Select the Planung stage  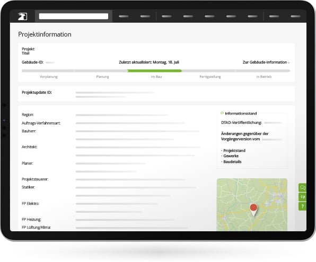(102, 77)
